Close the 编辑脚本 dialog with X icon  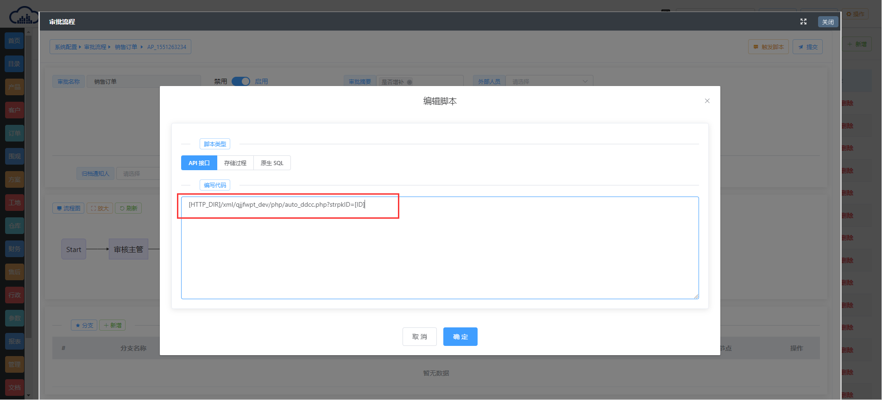click(x=707, y=101)
